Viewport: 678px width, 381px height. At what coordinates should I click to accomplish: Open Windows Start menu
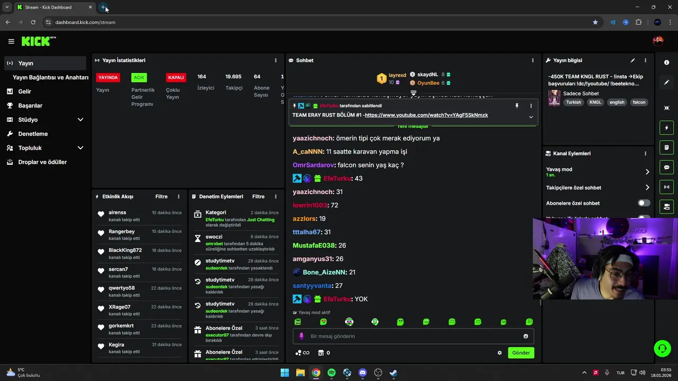[284, 373]
